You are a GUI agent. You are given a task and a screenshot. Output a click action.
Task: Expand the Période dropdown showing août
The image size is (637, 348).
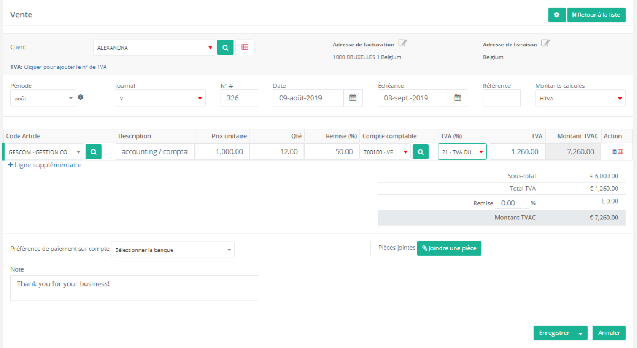click(x=43, y=98)
